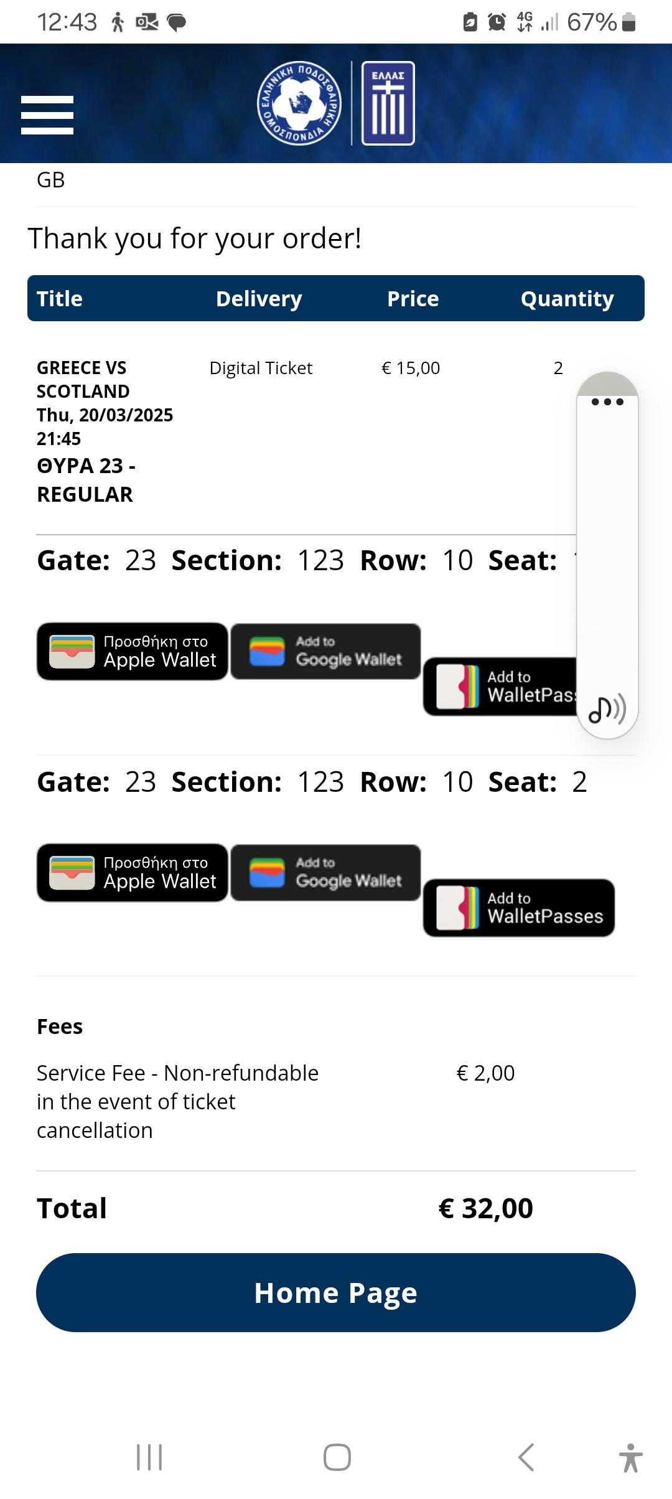Click the Hellenic Football Federation logo
The height and width of the screenshot is (1499, 672).
tap(299, 105)
